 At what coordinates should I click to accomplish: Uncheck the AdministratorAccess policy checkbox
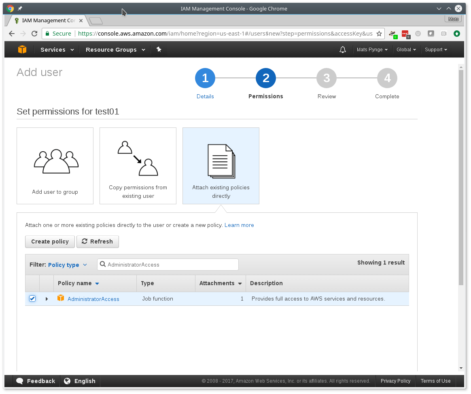click(x=32, y=299)
